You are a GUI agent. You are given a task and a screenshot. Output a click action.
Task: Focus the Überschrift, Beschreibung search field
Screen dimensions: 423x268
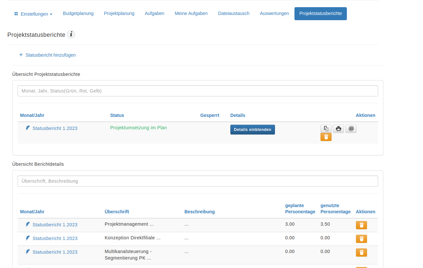click(x=198, y=181)
